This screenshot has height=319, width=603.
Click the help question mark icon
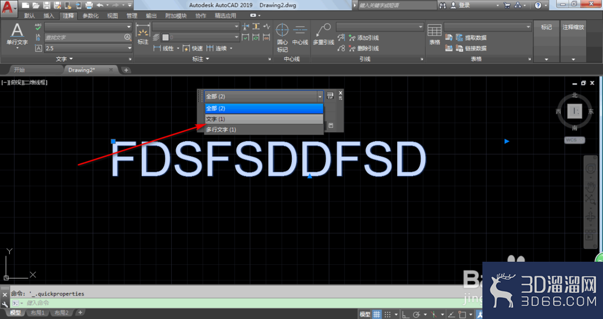(x=538, y=5)
